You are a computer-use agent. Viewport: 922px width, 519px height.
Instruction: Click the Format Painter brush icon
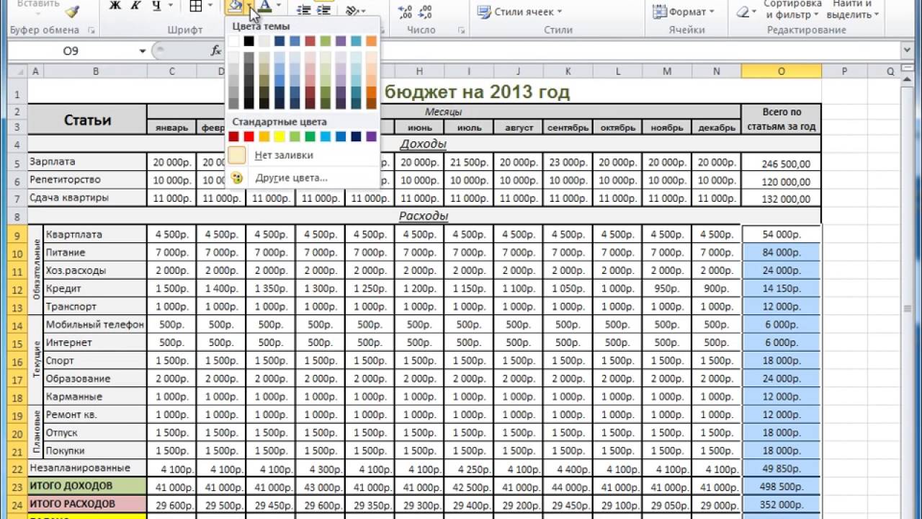click(x=72, y=10)
